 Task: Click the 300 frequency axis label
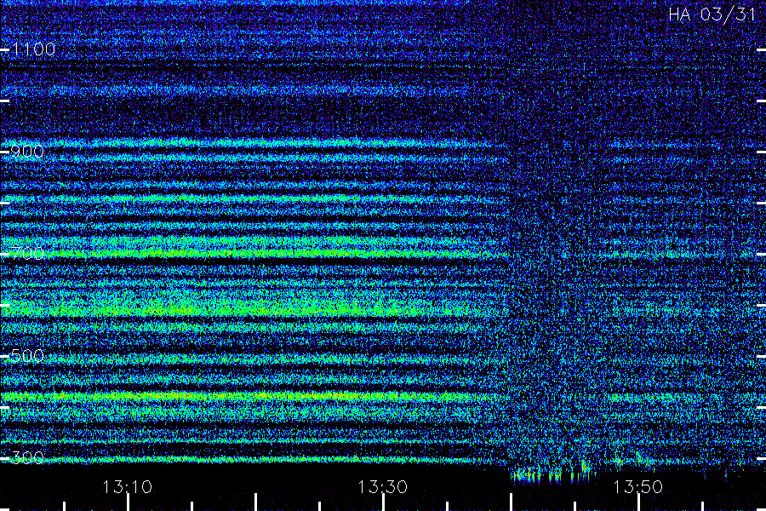[x=27, y=457]
